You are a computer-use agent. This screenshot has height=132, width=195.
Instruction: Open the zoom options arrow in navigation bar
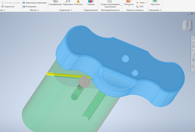coord(193,57)
